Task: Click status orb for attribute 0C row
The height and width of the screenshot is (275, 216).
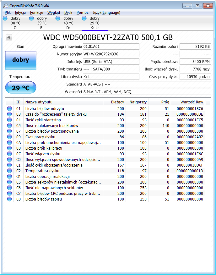Action: point(9,154)
